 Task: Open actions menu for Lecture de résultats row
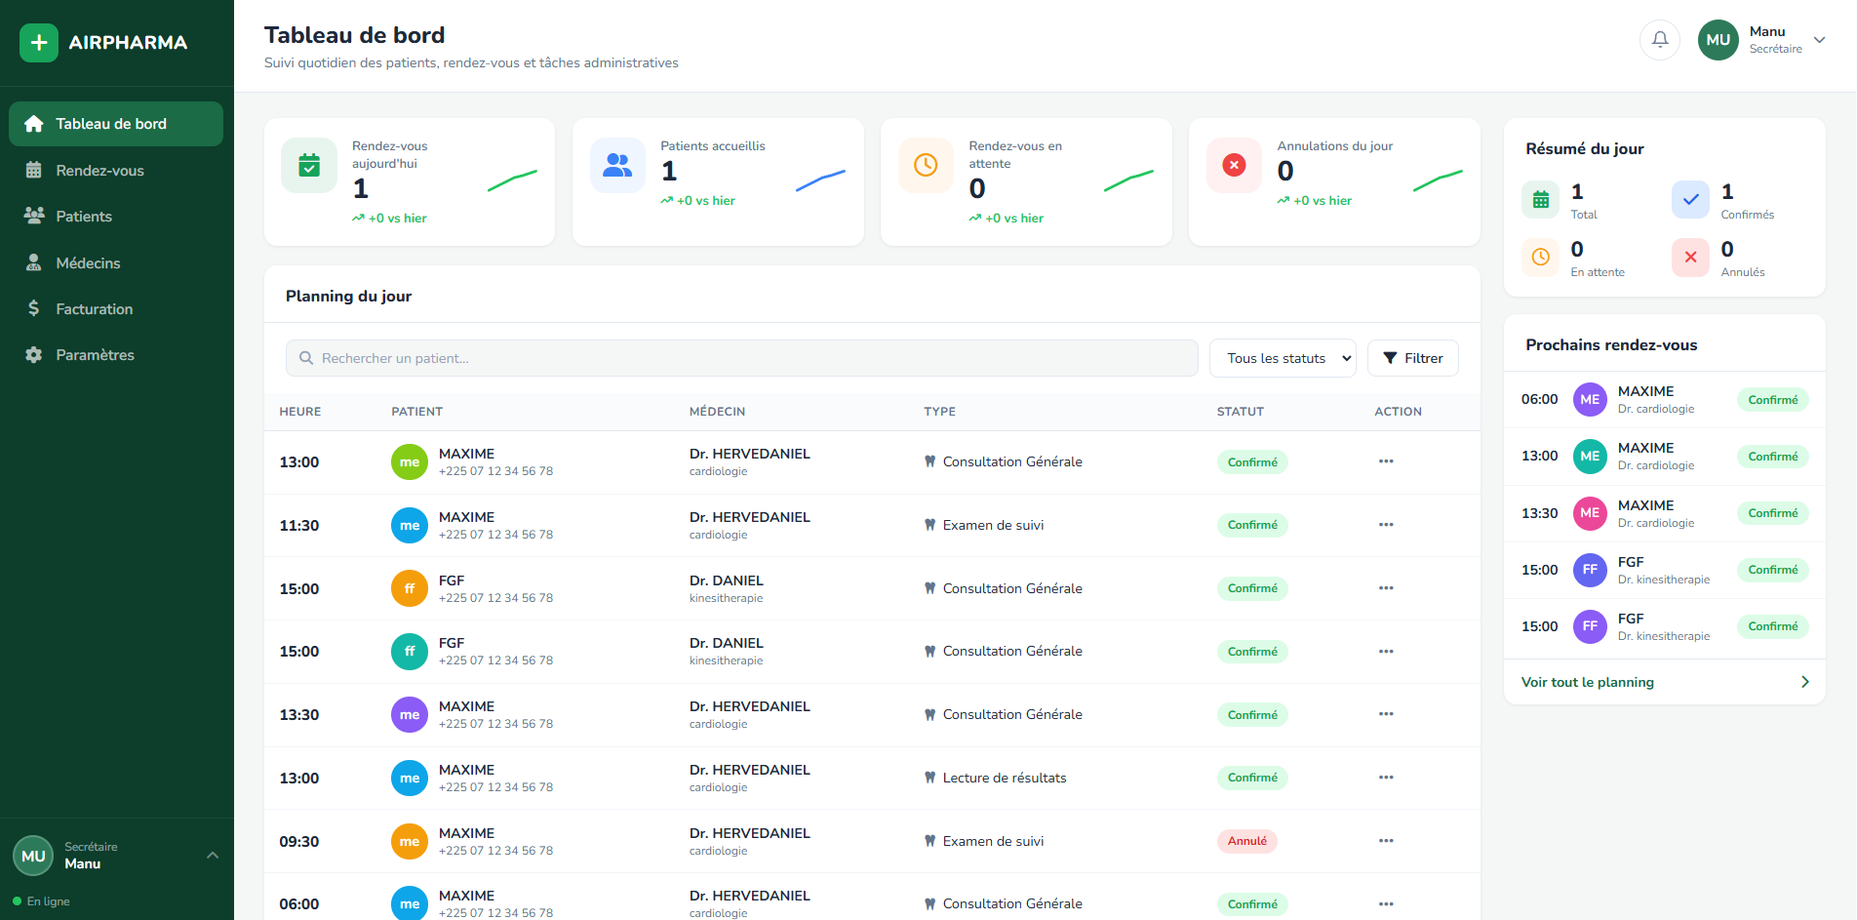1386,778
